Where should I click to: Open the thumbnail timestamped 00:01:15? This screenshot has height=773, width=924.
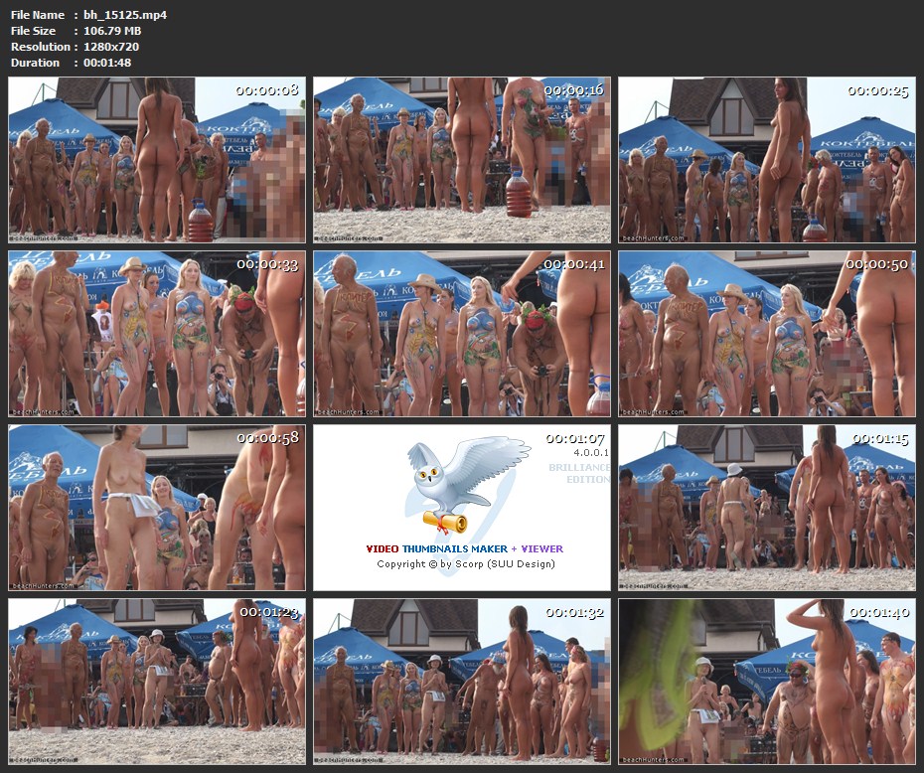pyautogui.click(x=766, y=508)
